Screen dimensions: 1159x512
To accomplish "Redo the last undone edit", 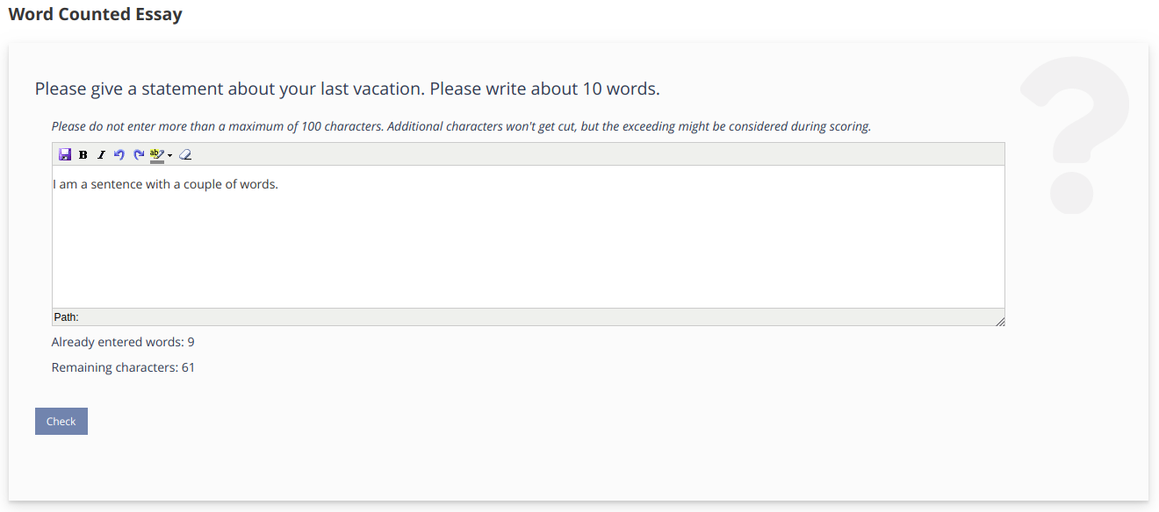I will [138, 154].
